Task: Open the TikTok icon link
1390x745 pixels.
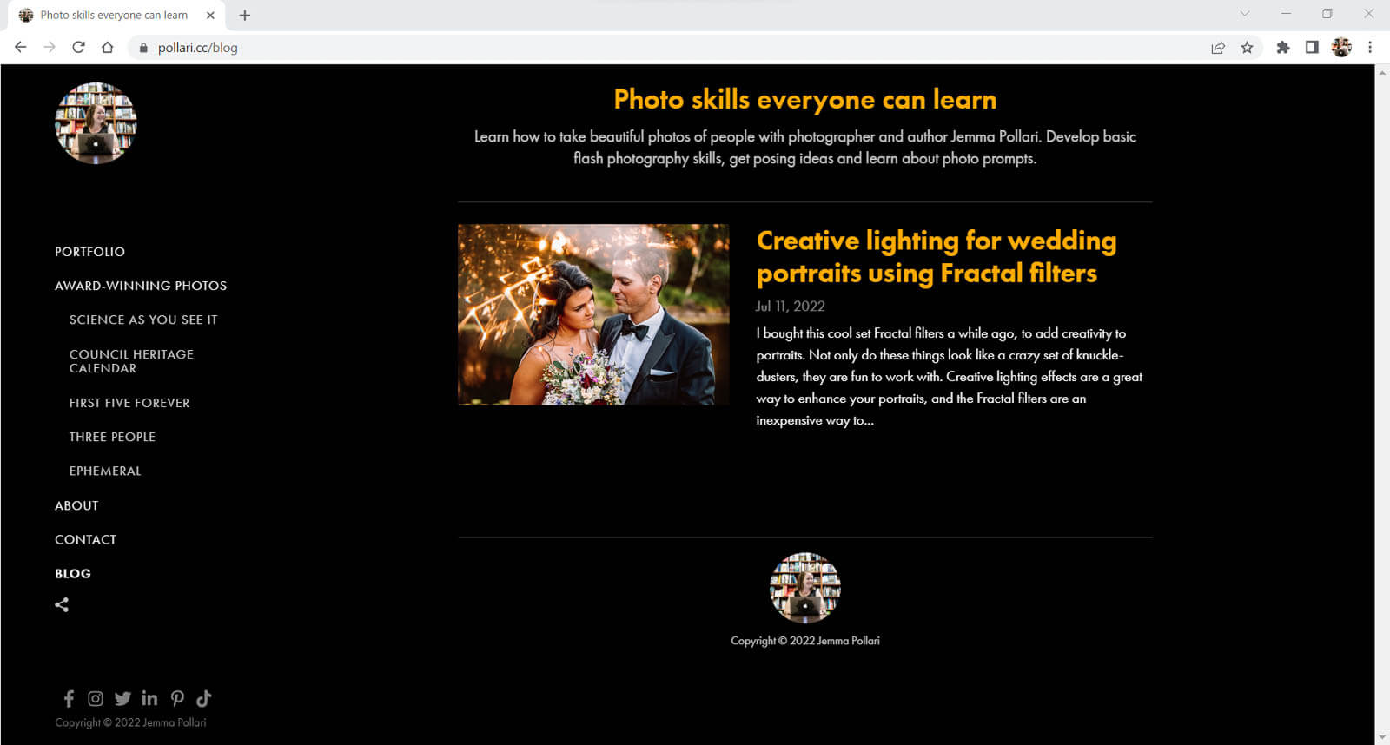Action: (204, 698)
